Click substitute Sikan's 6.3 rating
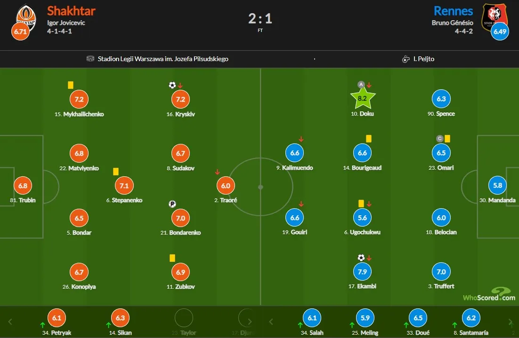This screenshot has height=338, width=519. pyautogui.click(x=120, y=318)
